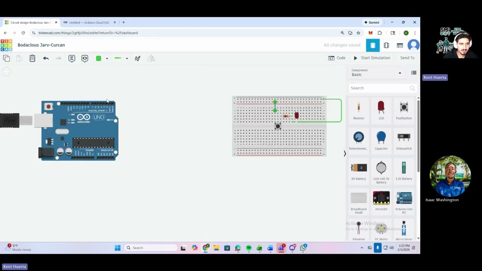Viewport: 482px width, 271px height.
Task: Fit view to circuit icon
Action: [x=6, y=72]
